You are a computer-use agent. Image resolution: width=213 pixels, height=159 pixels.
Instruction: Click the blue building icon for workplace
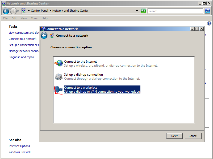point(59,90)
